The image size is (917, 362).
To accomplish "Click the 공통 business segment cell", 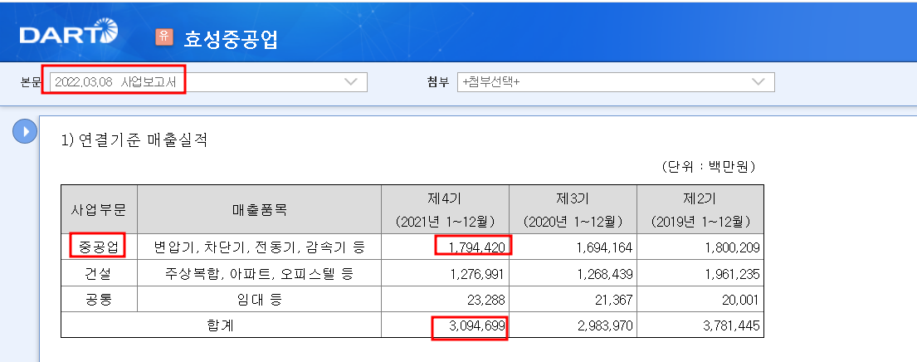I will coord(99,300).
